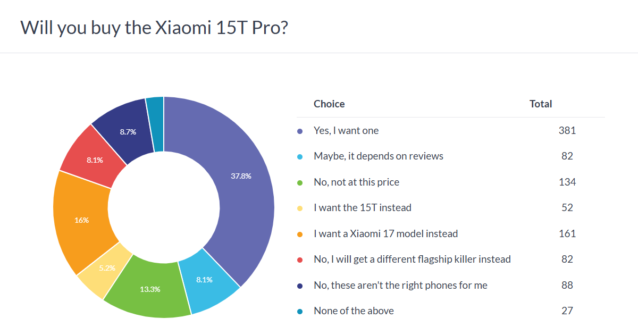
Task: Click the red dot beside flagship killer choice
Action: click(x=300, y=260)
